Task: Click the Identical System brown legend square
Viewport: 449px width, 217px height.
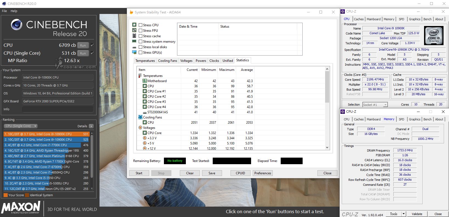Action: [27, 195]
